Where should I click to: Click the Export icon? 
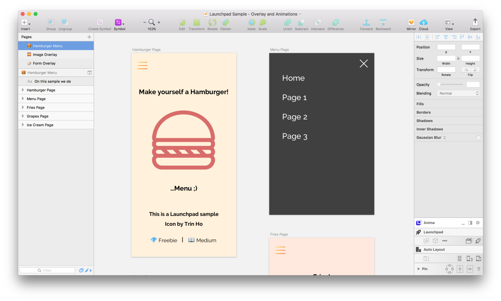click(x=475, y=22)
